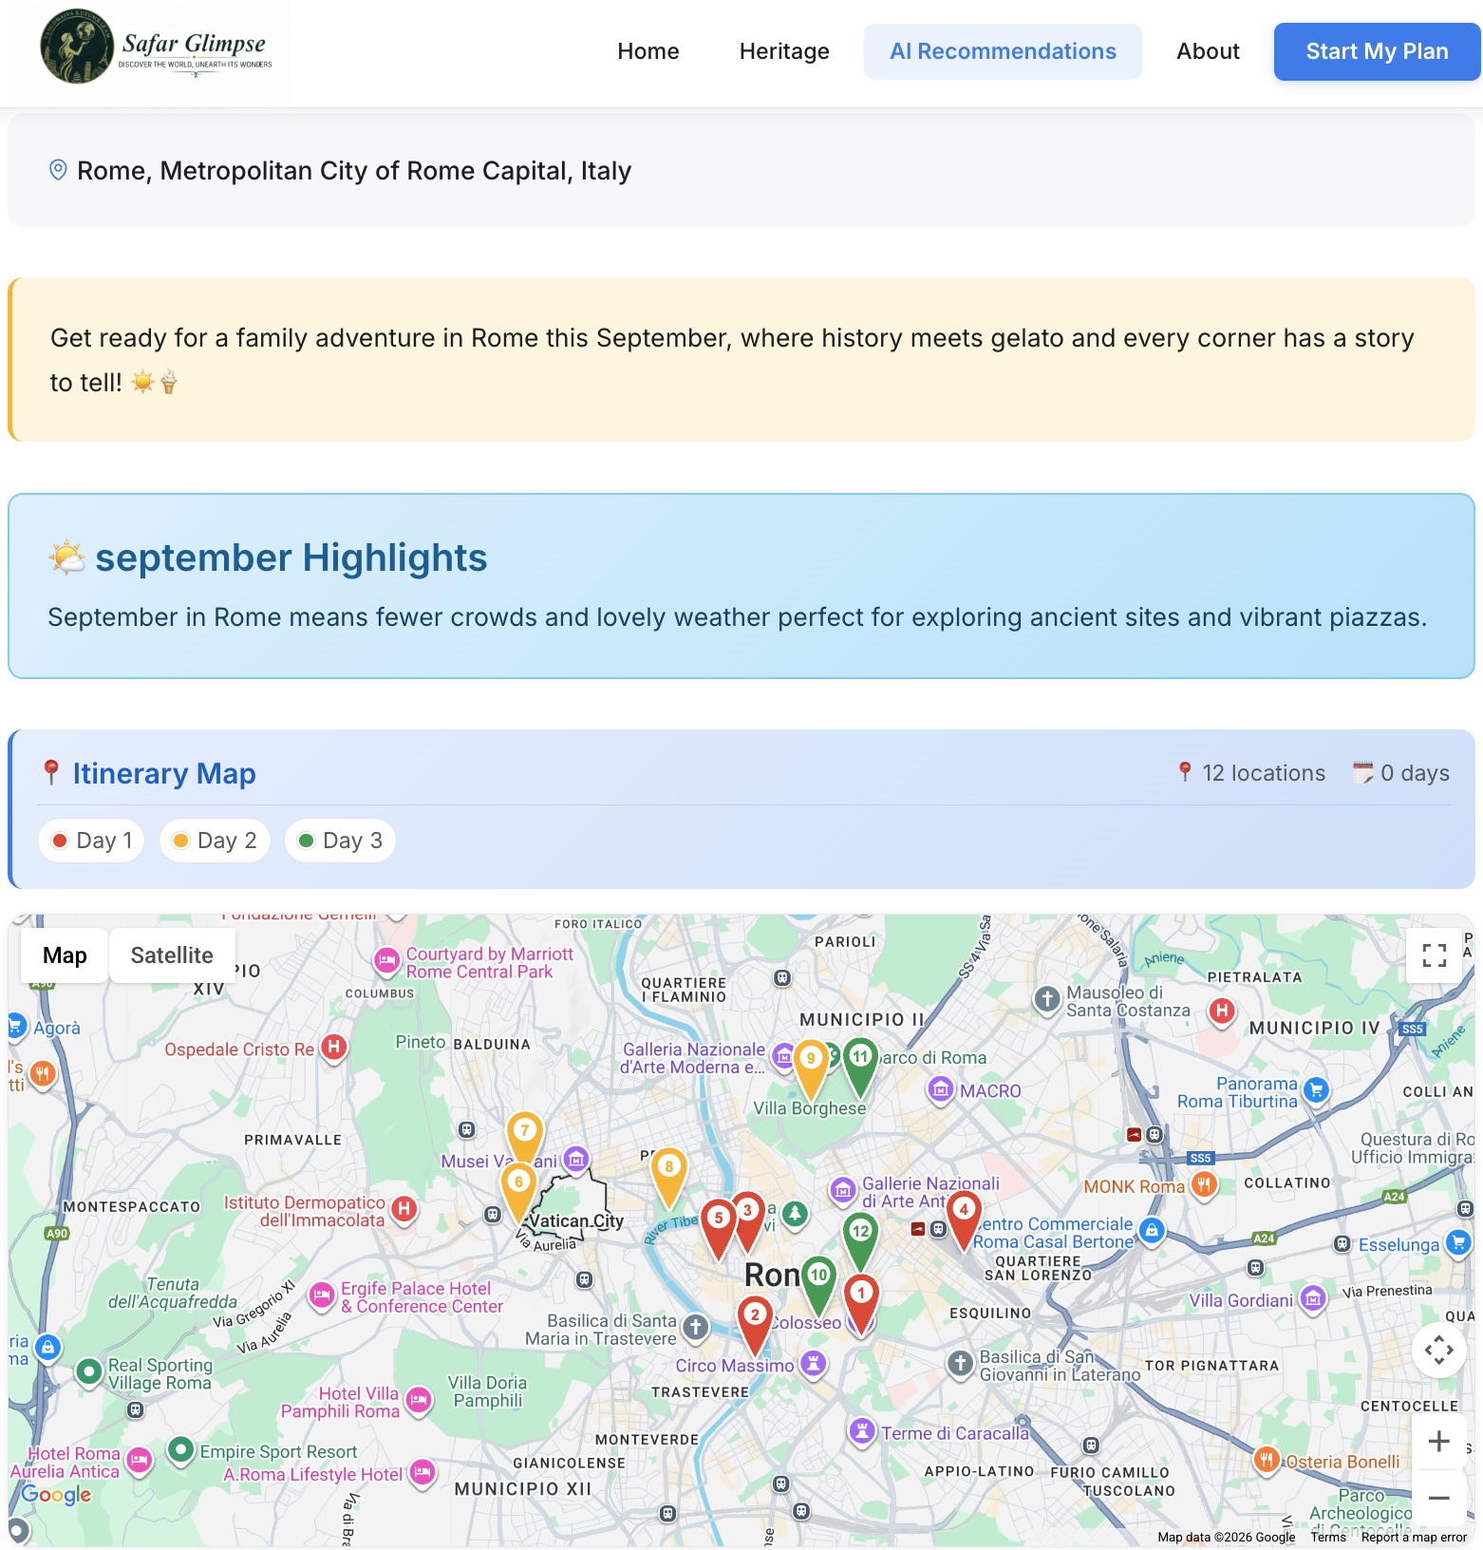Click Basilica di San Giovanni icon
This screenshot has width=1483, height=1550.
tap(960, 1364)
